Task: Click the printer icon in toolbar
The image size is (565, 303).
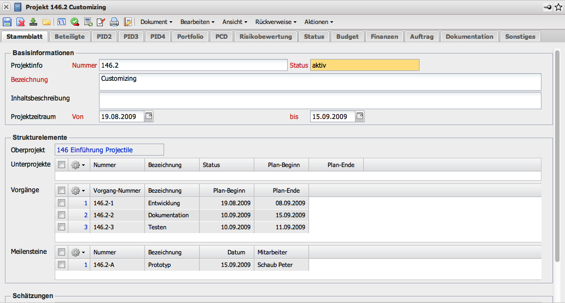Action: 114,22
